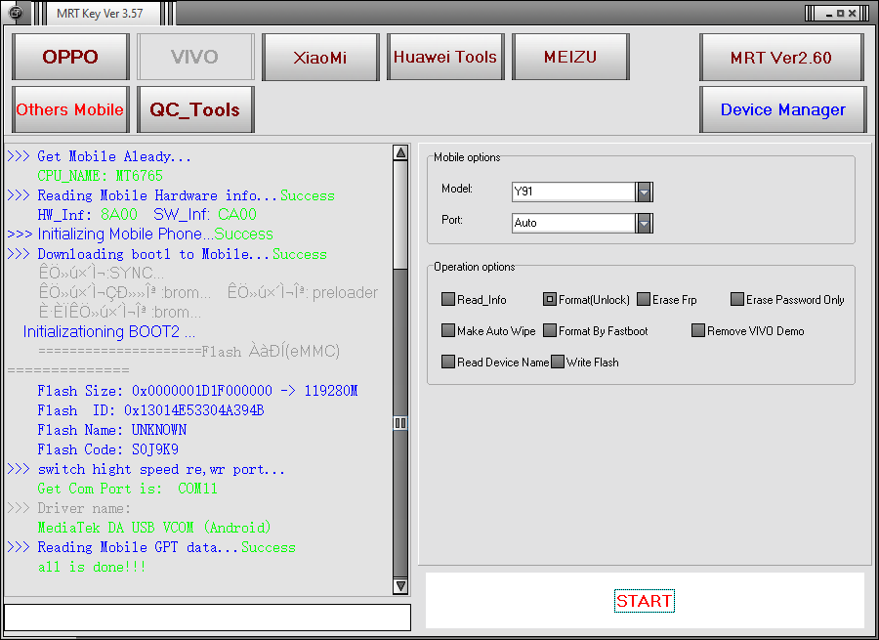
Task: Expand the Model dropdown arrow
Action: (645, 192)
